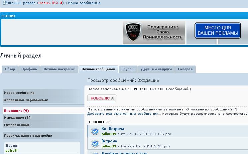Open the Отправленные folder
Image resolution: width=248 pixels, height=155 pixels.
[17, 125]
